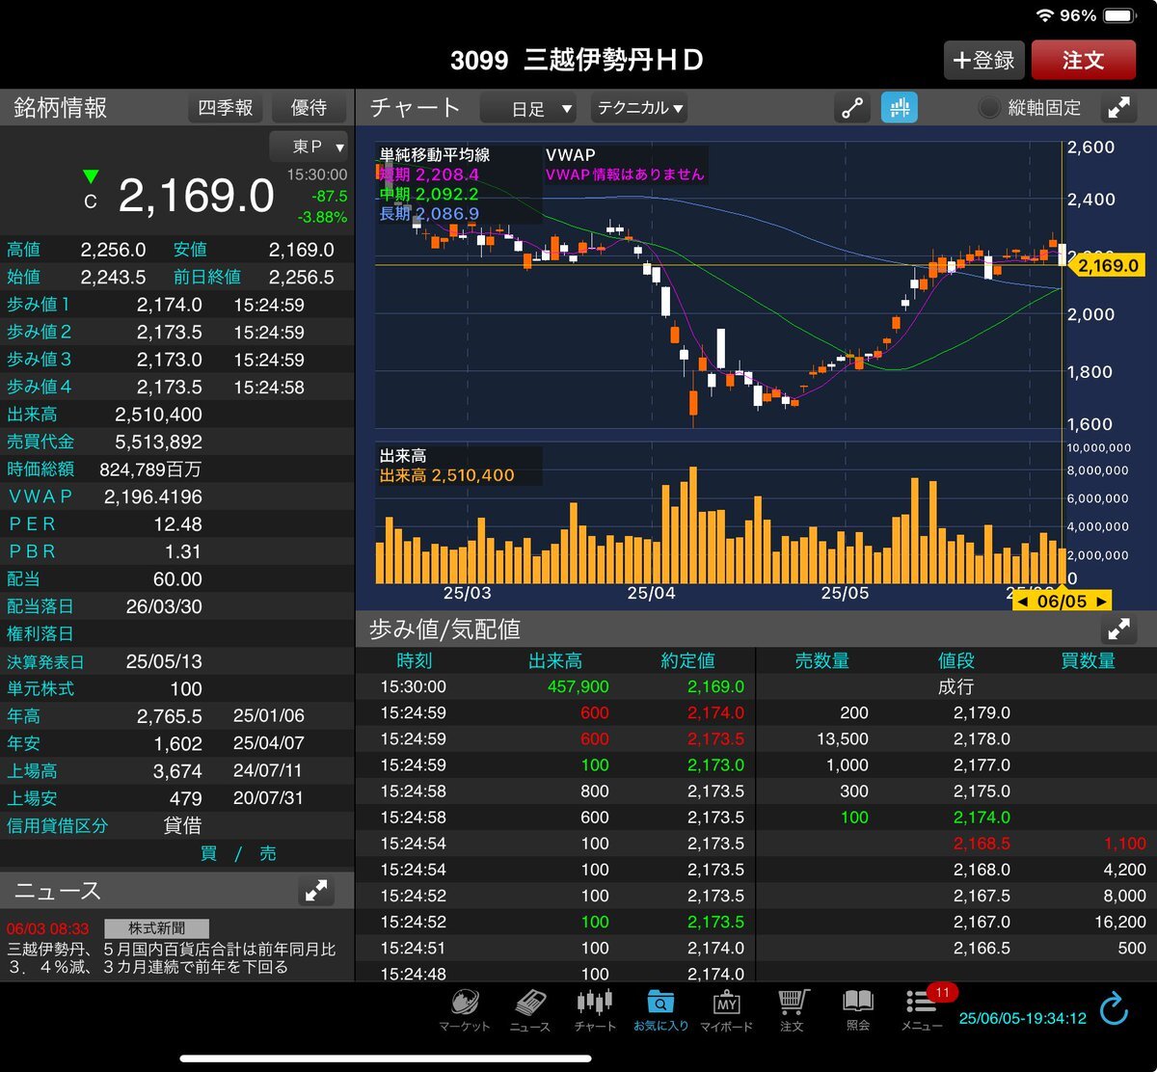Step chart date back with left arrow
This screenshot has width=1157, height=1072.
(1021, 602)
